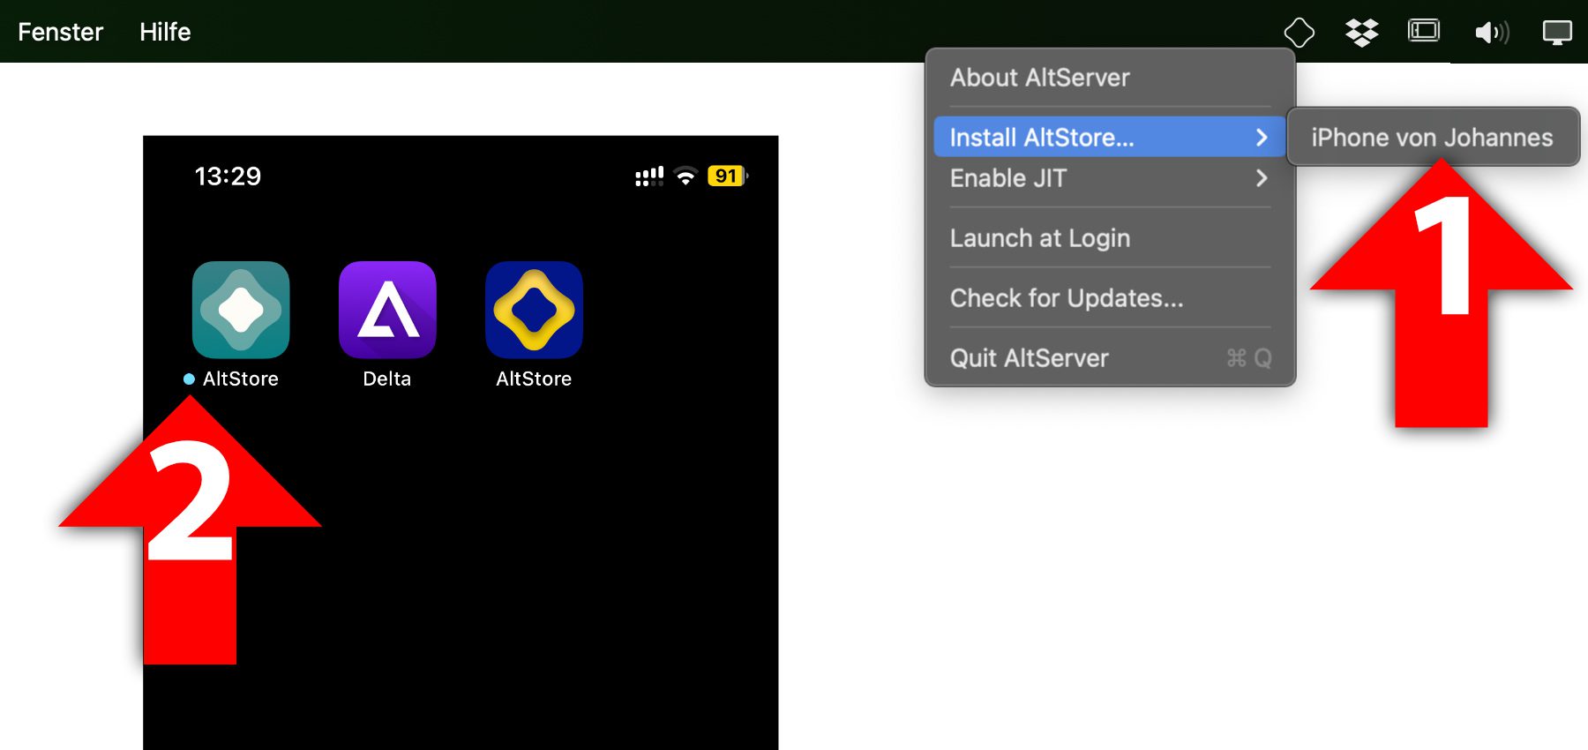Open the display mirroring monitor icon
1588x750 pixels.
[x=1556, y=33]
